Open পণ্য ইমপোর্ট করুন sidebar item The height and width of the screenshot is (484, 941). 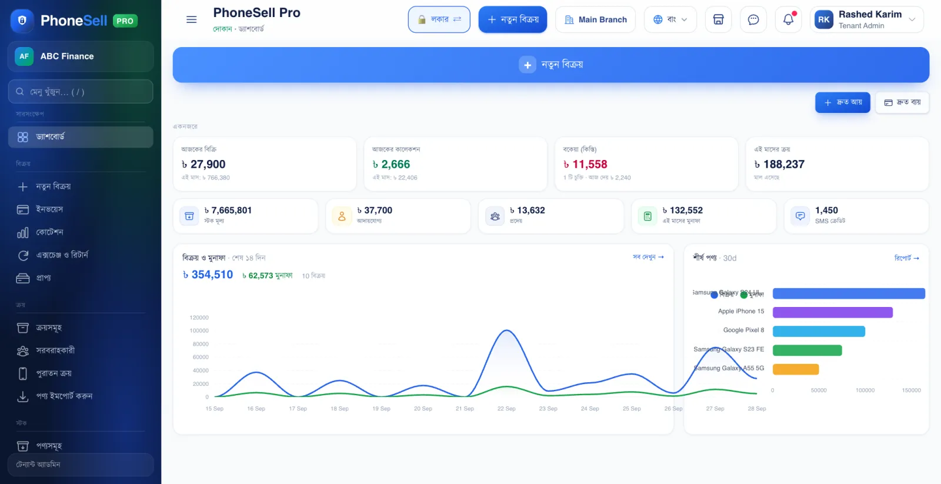81,396
